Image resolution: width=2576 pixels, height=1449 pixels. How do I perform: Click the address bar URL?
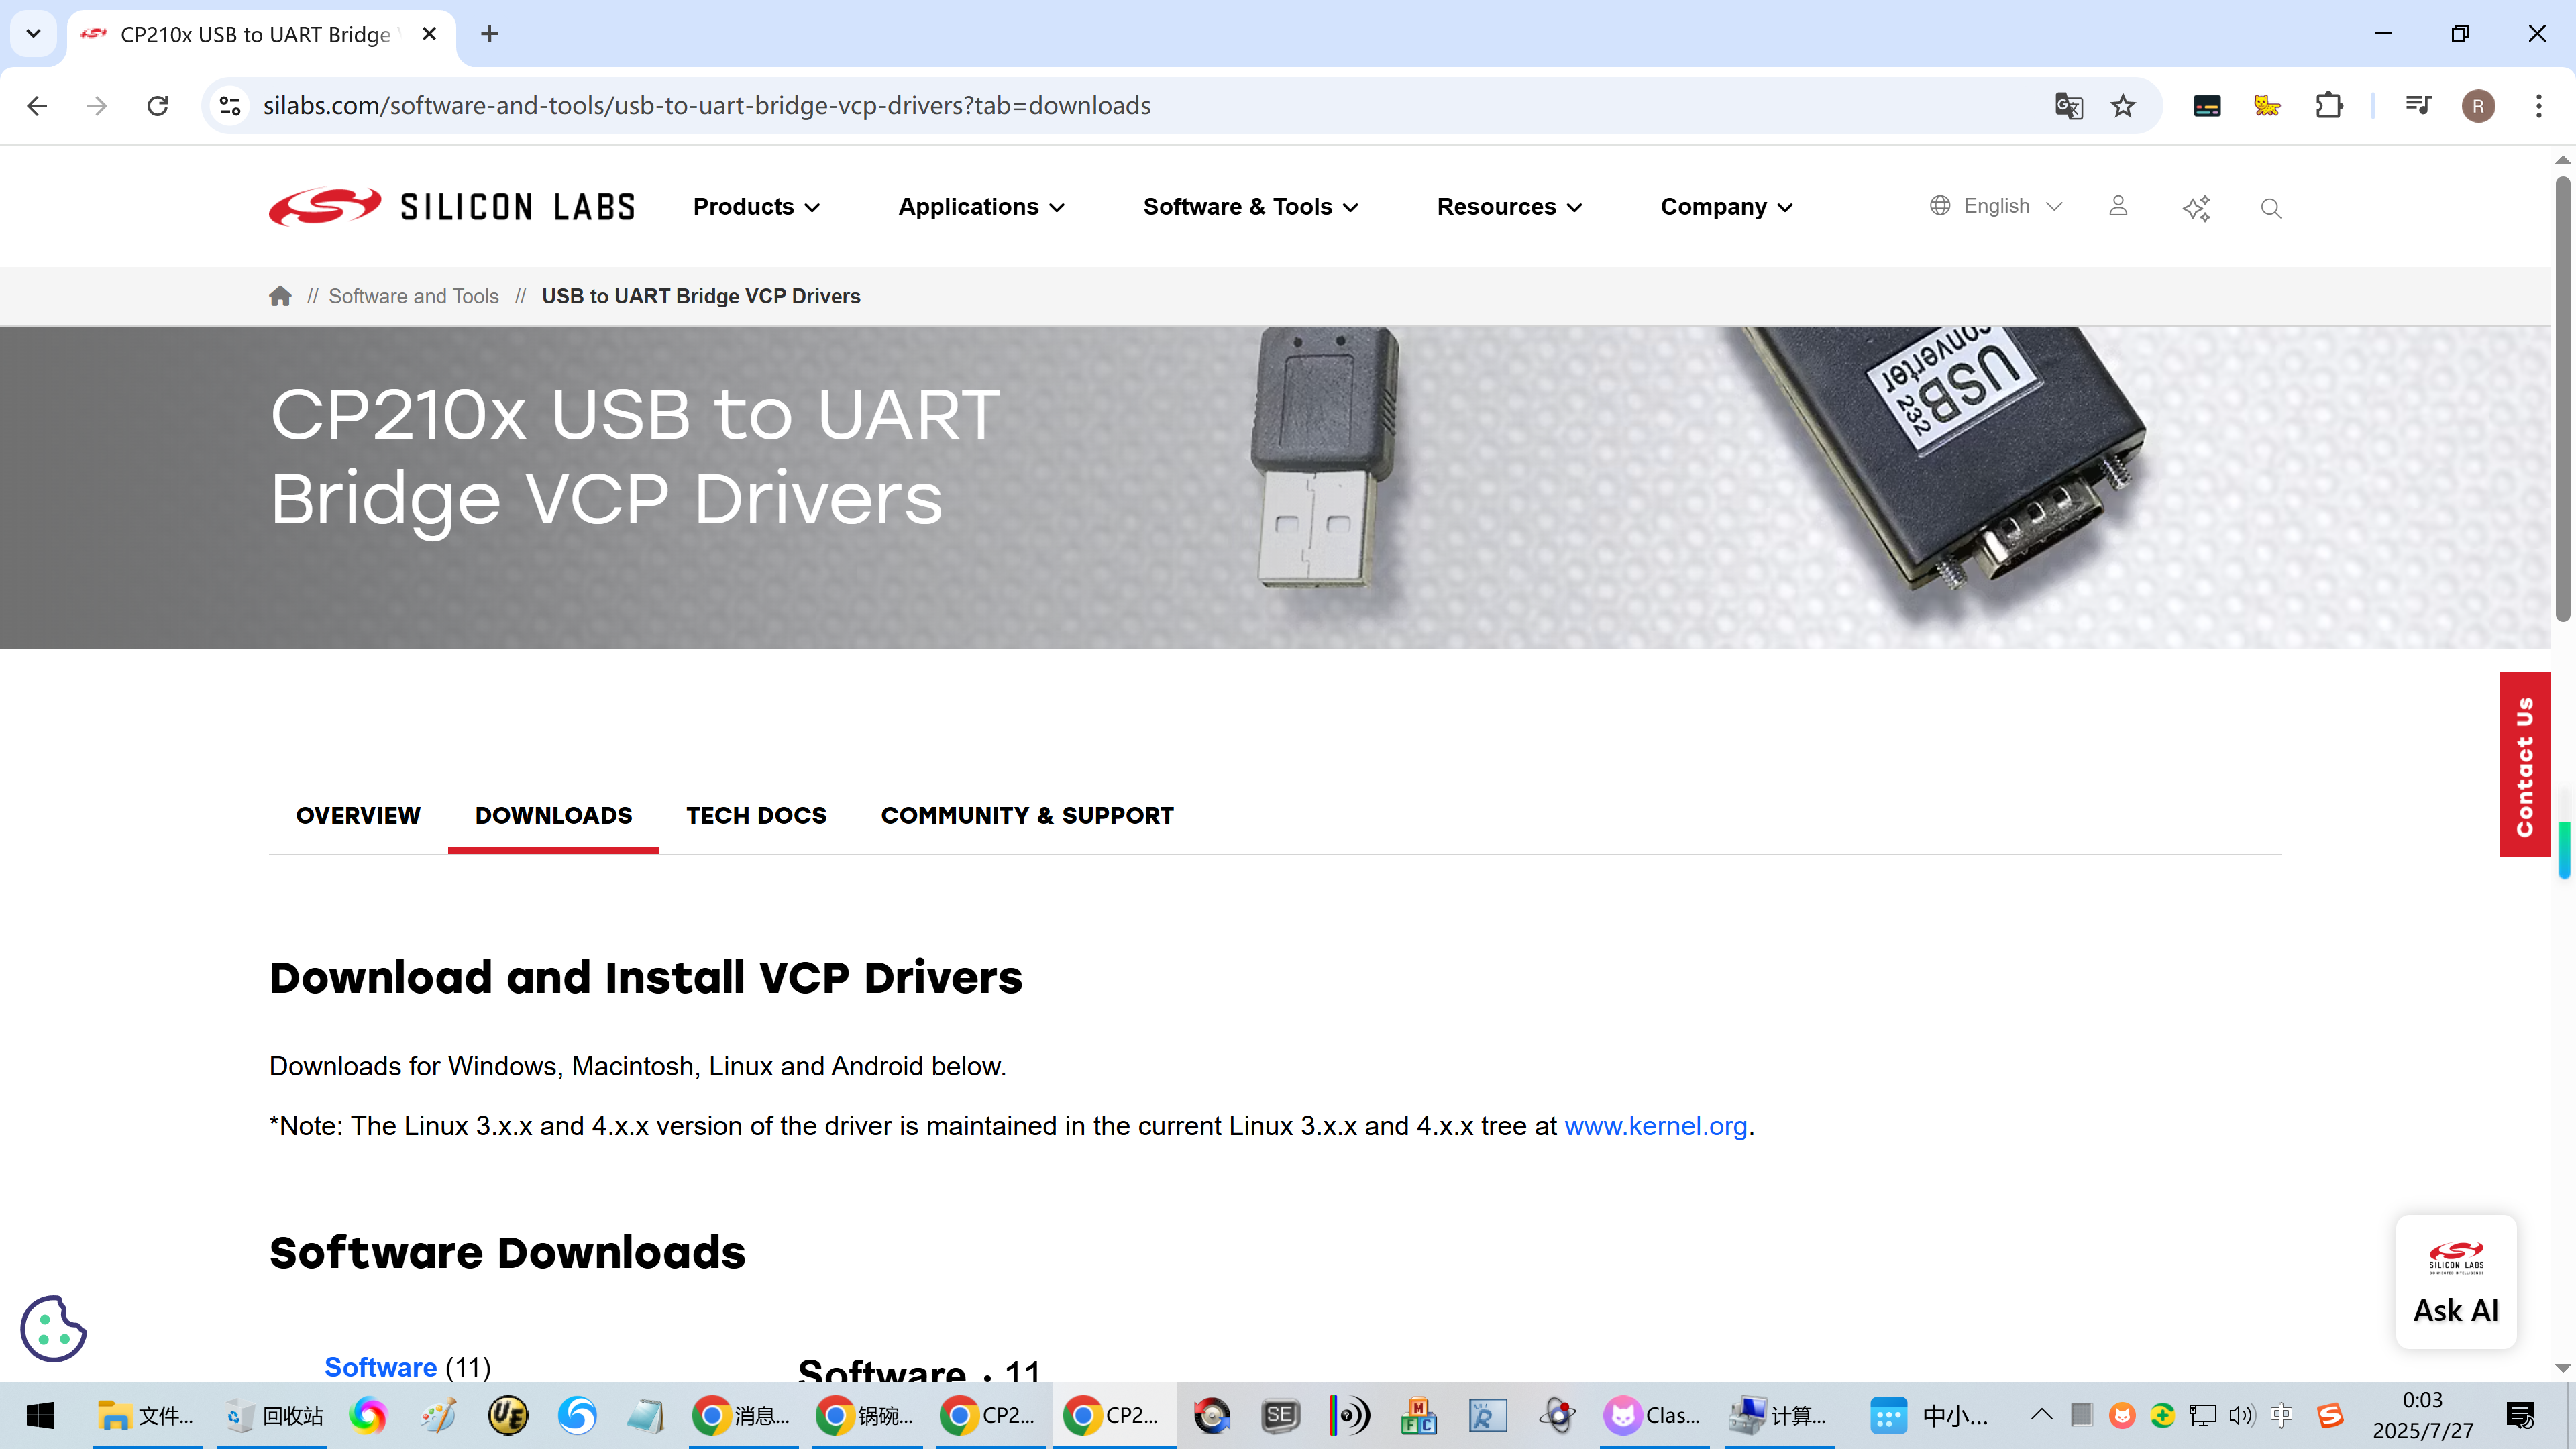tap(706, 105)
